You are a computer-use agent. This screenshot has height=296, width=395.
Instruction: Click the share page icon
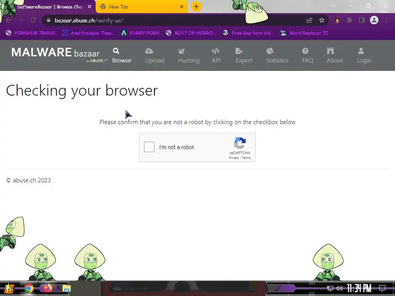tap(309, 20)
